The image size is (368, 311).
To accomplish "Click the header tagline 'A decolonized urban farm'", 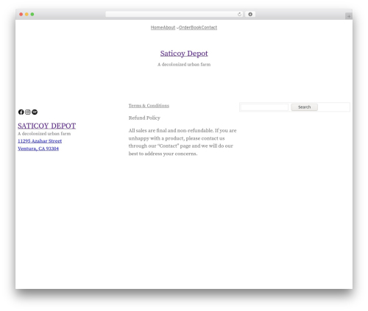I will pyautogui.click(x=184, y=65).
